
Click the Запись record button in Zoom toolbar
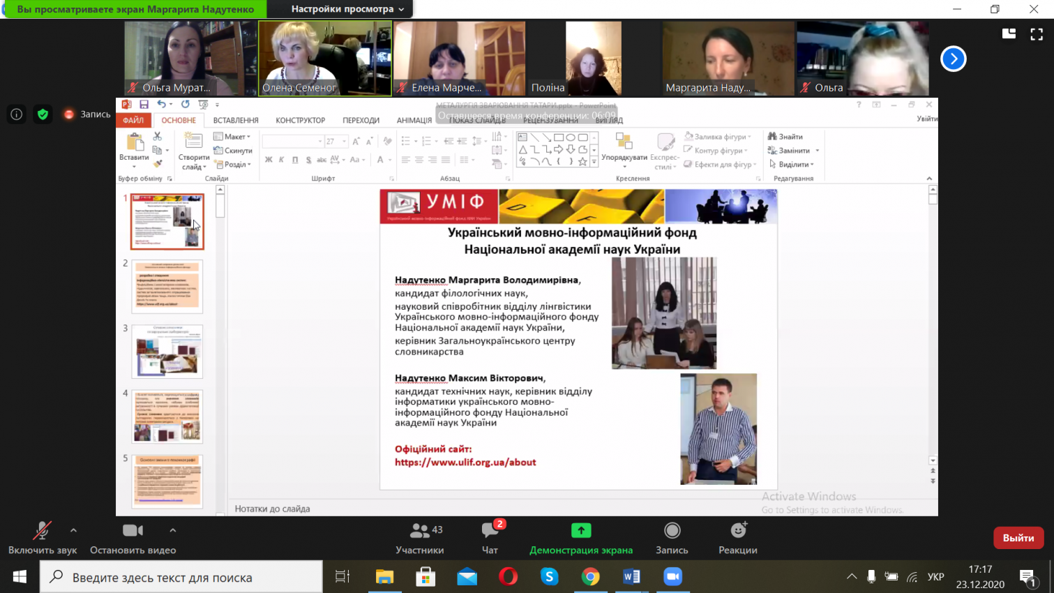click(672, 538)
